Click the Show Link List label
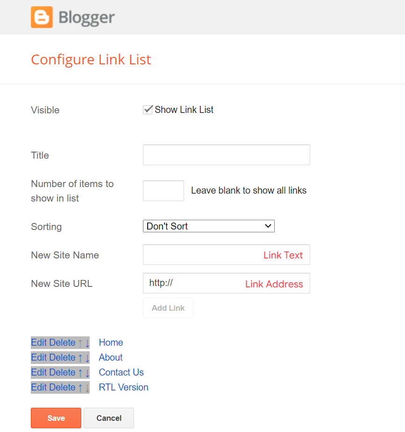405x432 pixels. tap(184, 110)
